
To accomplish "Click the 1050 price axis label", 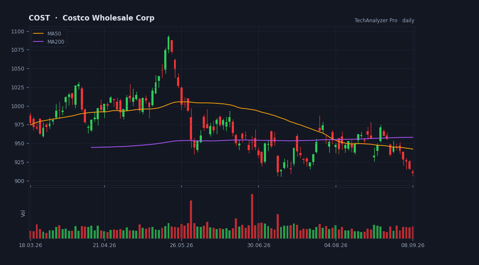I will 18,69.
